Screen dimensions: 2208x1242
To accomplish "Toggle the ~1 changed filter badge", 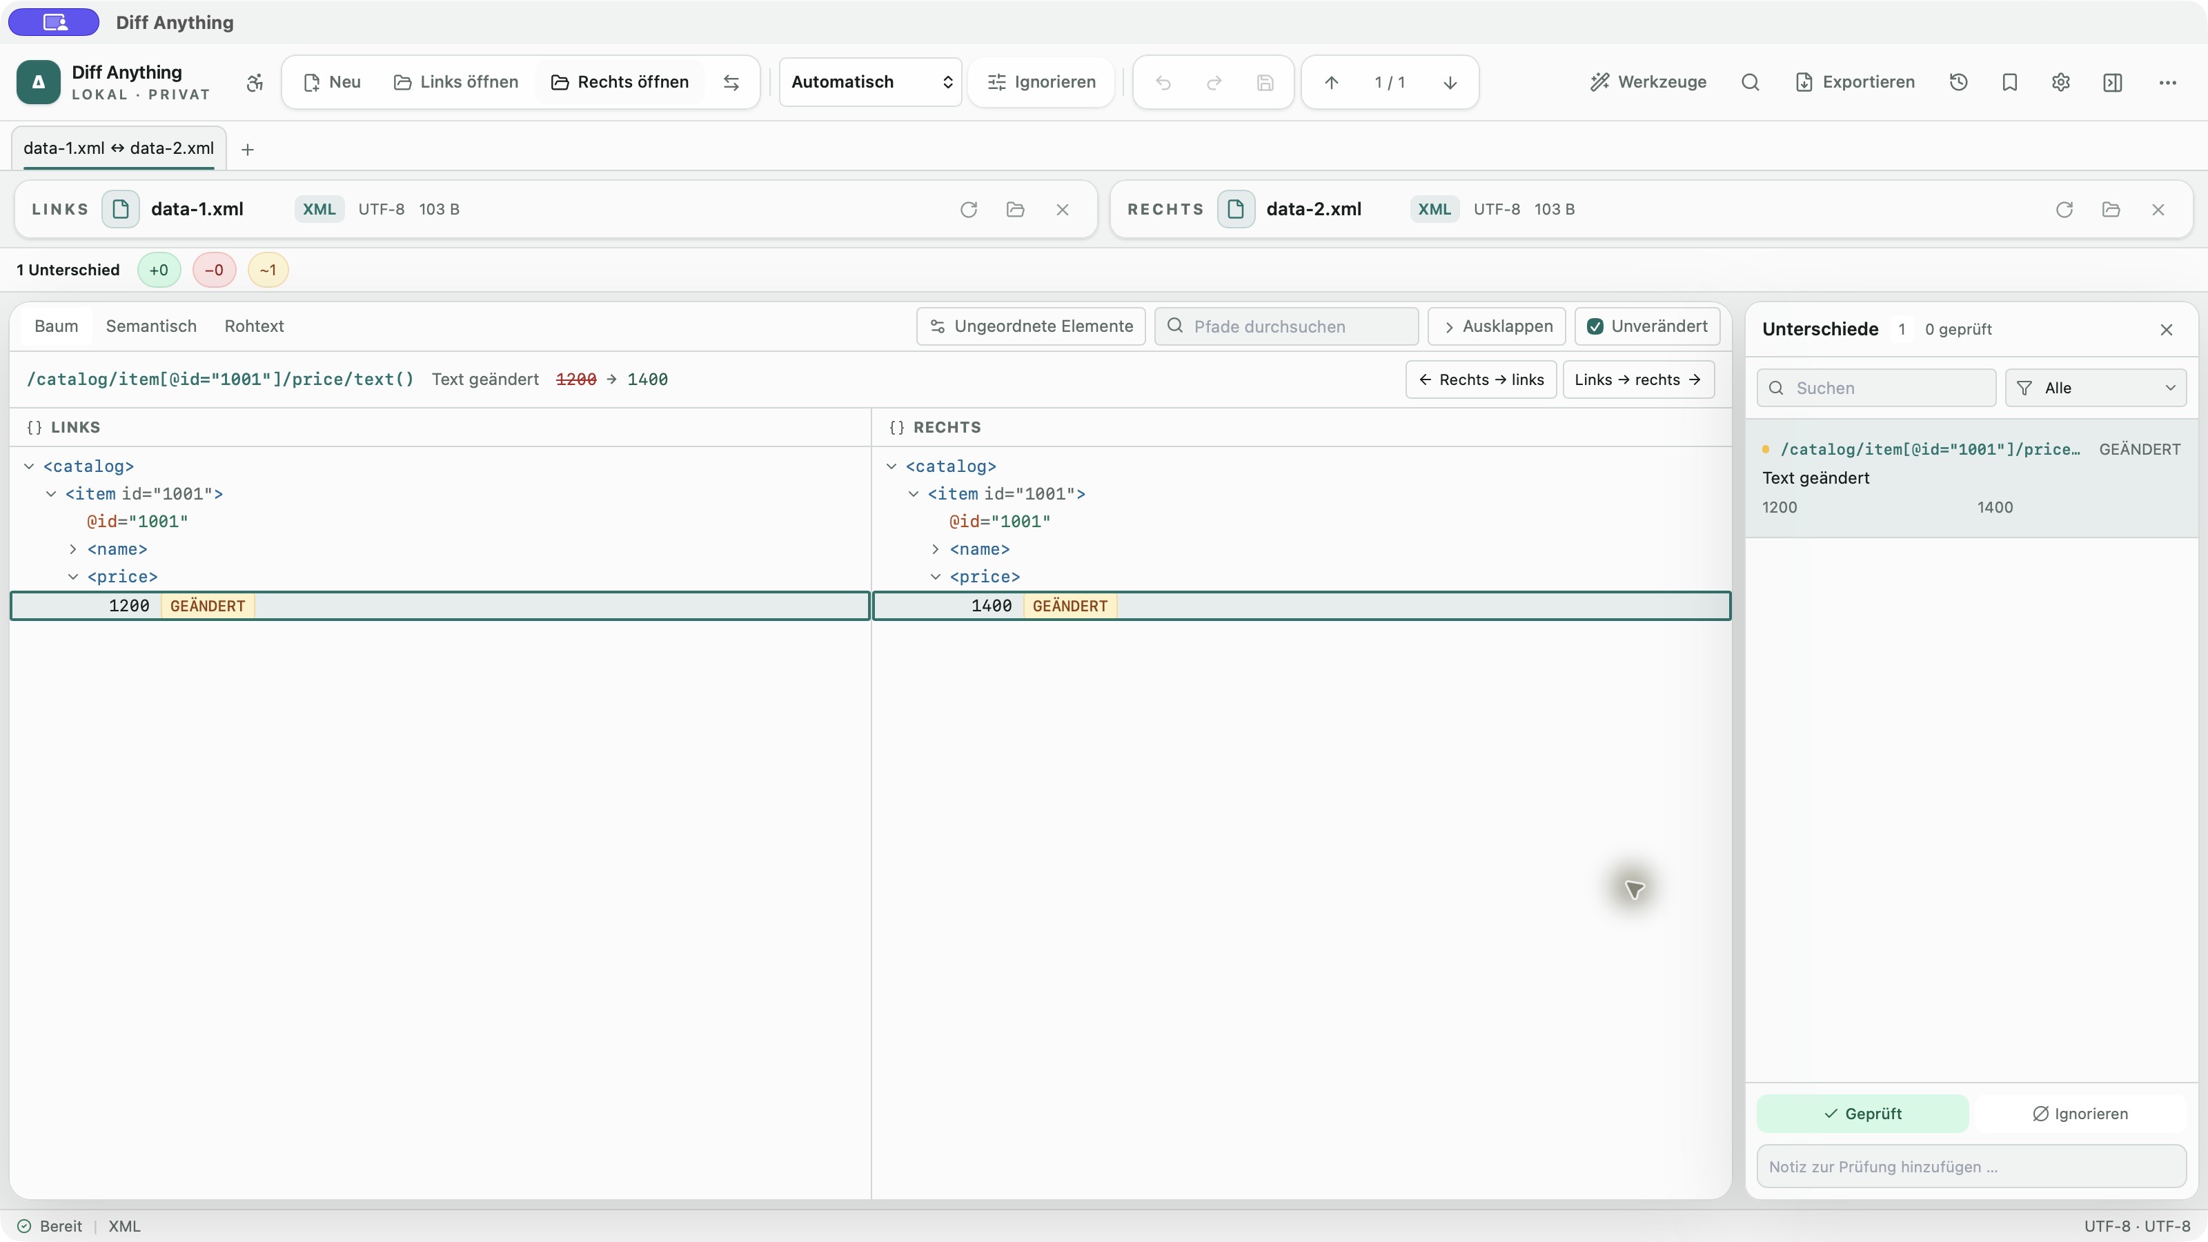I will (x=268, y=270).
